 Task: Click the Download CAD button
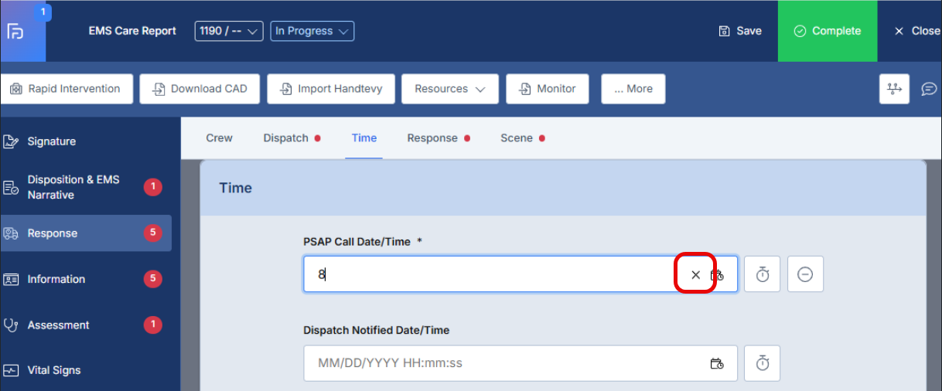(x=200, y=89)
